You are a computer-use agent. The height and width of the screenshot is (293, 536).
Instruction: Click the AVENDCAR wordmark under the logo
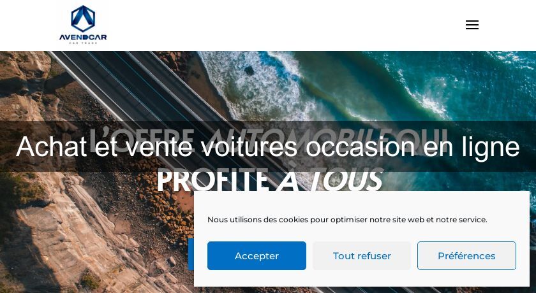point(83,37)
